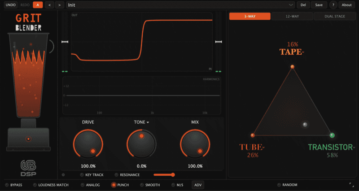Image resolution: width=359 pixels, height=191 pixels.
Task: Click the Mix knob
Action: point(195,144)
